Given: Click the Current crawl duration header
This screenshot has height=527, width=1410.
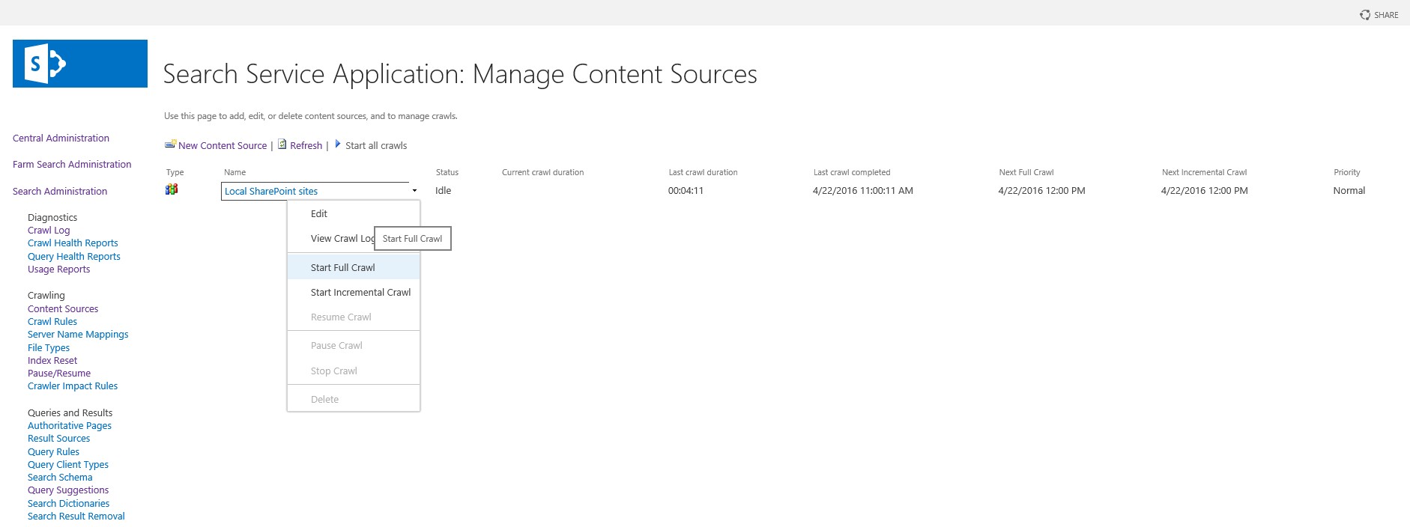Looking at the screenshot, I should pos(542,172).
